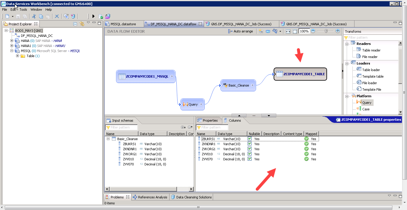Expand the Table (1) folder
This screenshot has height=210, width=407.
click(17, 56)
